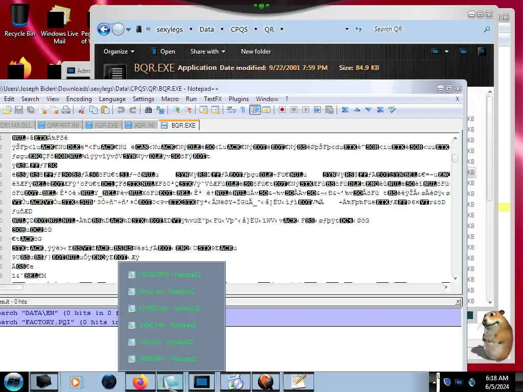Click the vertical scrollbar of Notepad++ editor
Image resolution: width=523 pixels, height=392 pixels.
pos(455,208)
